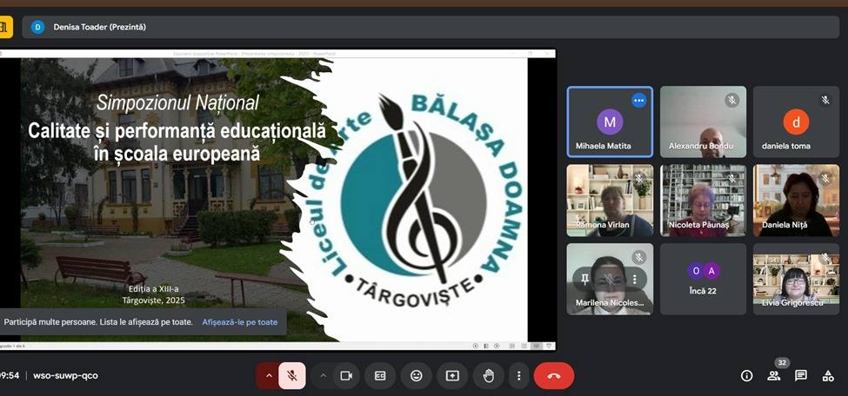The width and height of the screenshot is (848, 396).
Task: Open meeting details info icon
Action: click(x=747, y=376)
